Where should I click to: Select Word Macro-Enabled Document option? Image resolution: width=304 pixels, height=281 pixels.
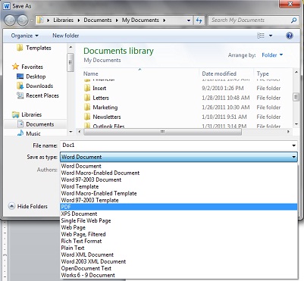(x=179, y=173)
